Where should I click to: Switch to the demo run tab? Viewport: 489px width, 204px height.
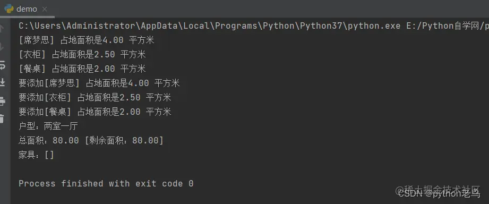coord(27,9)
